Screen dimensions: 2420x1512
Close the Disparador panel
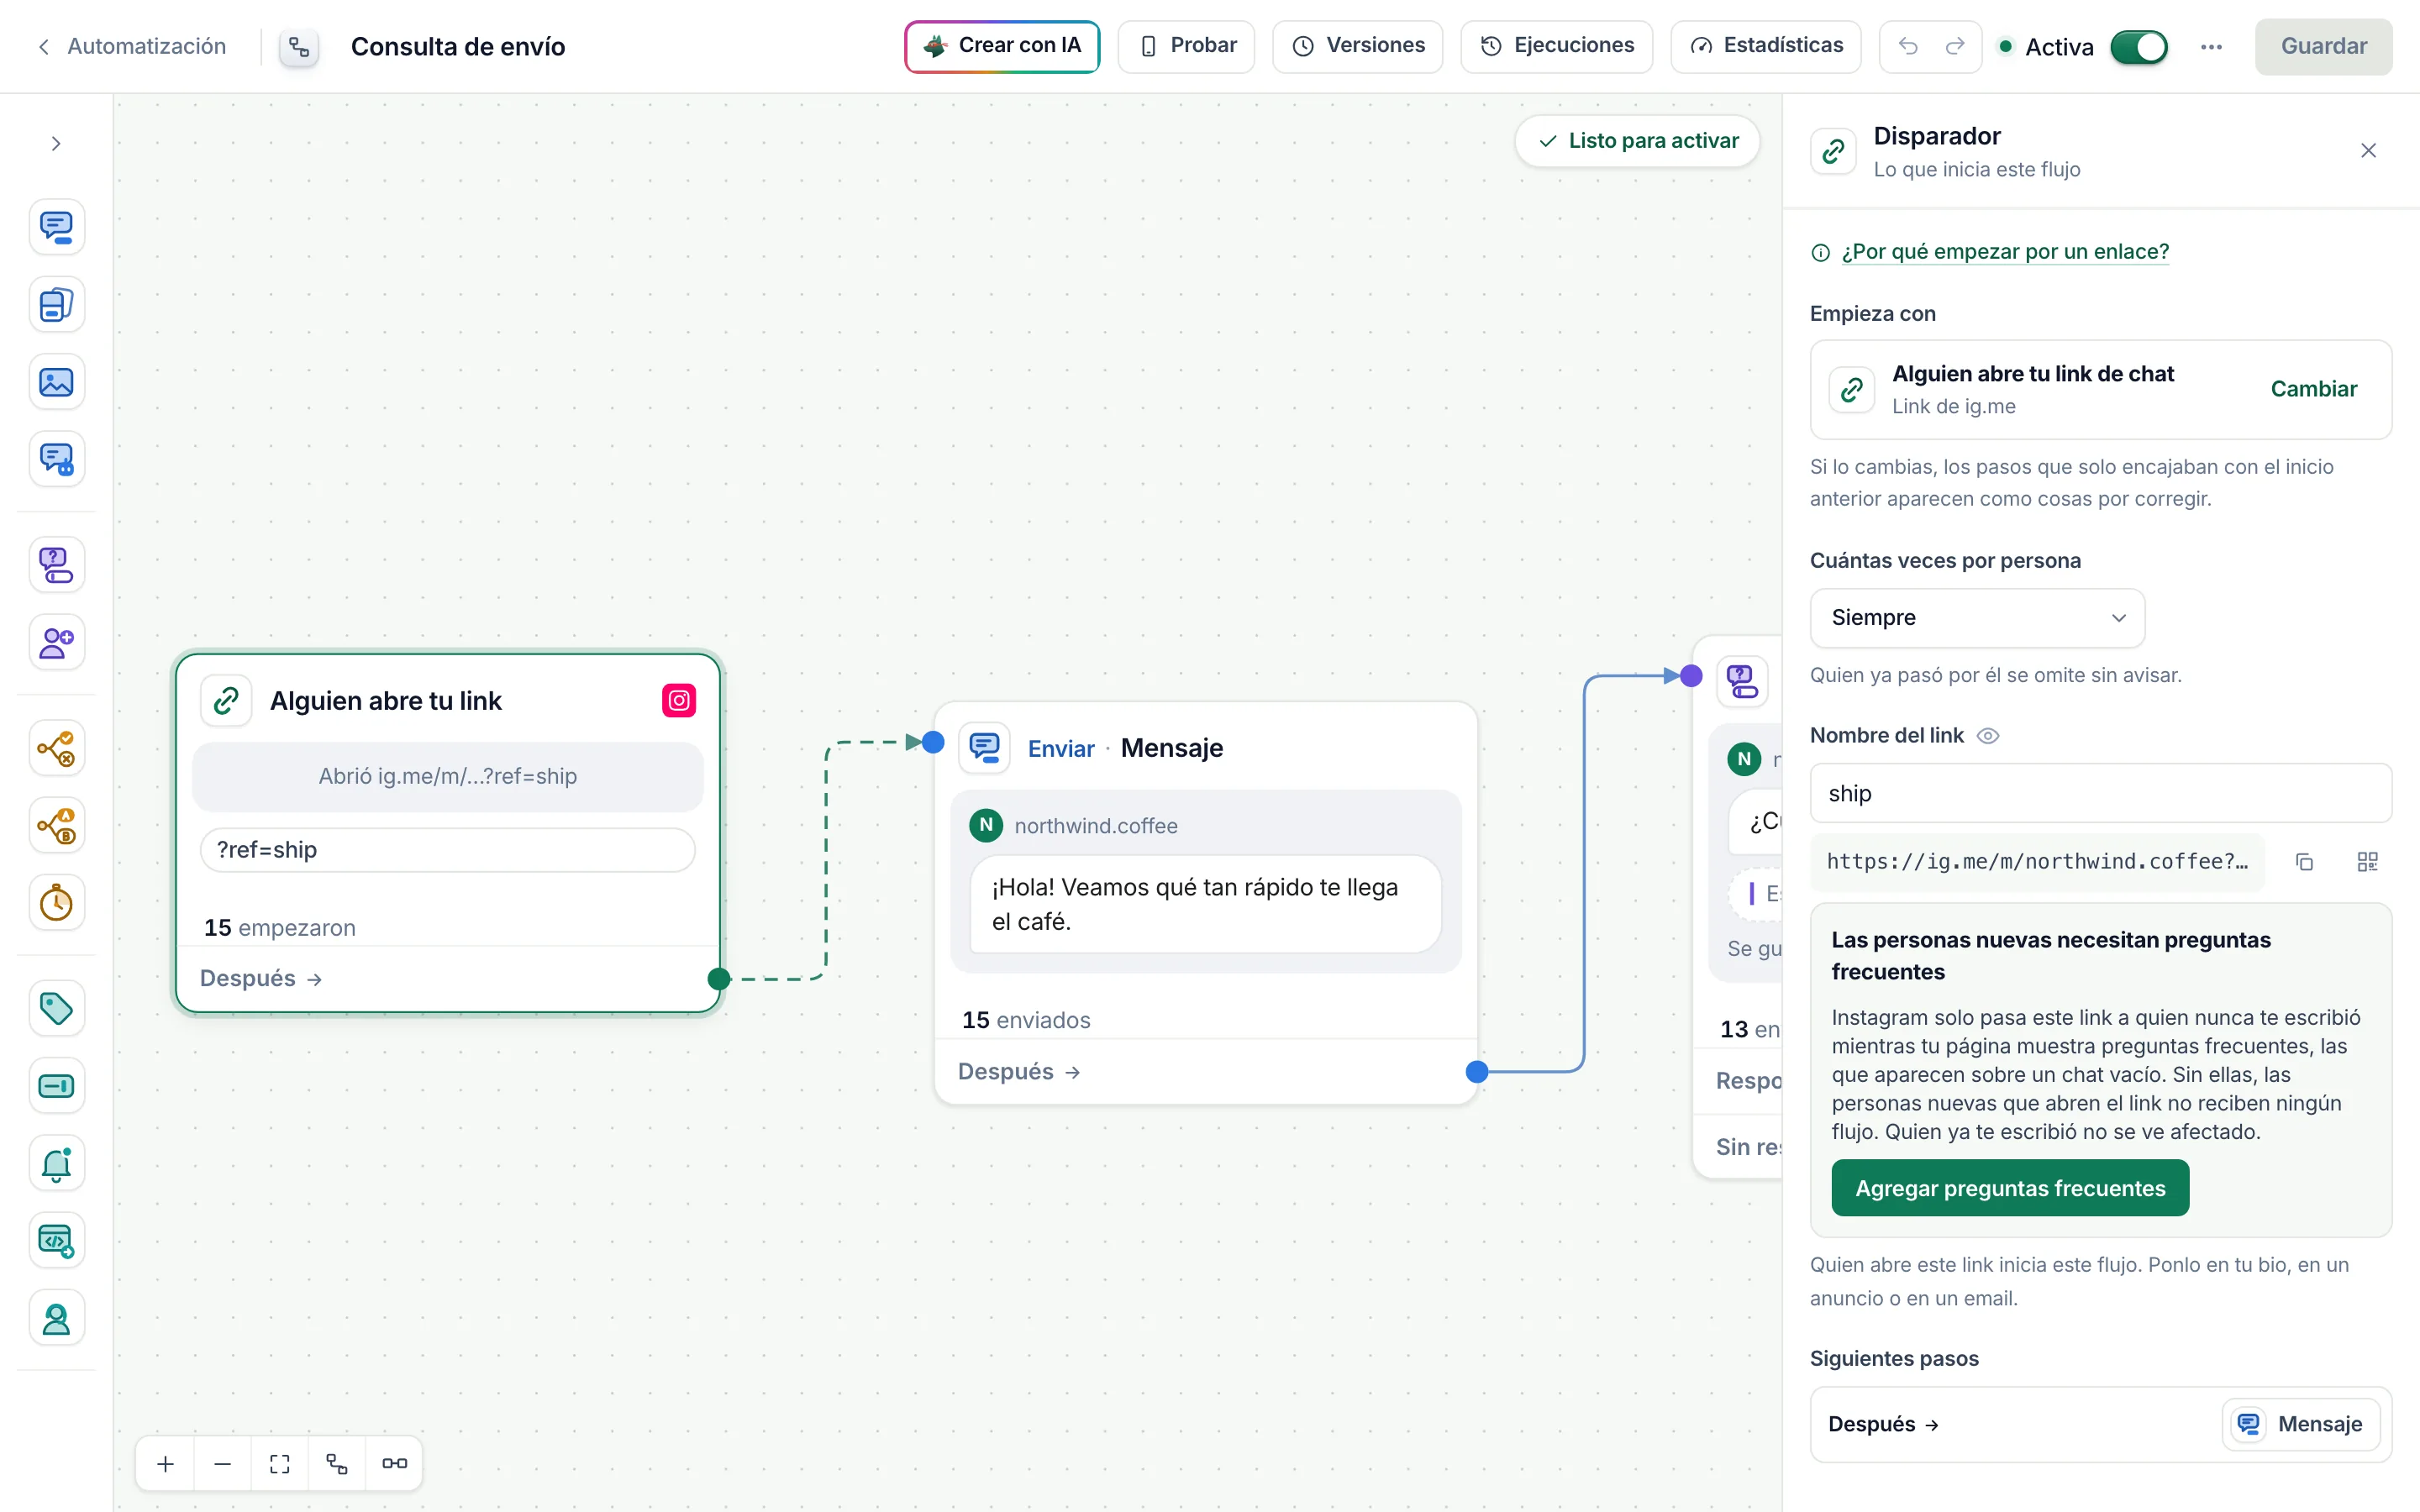coord(2368,151)
